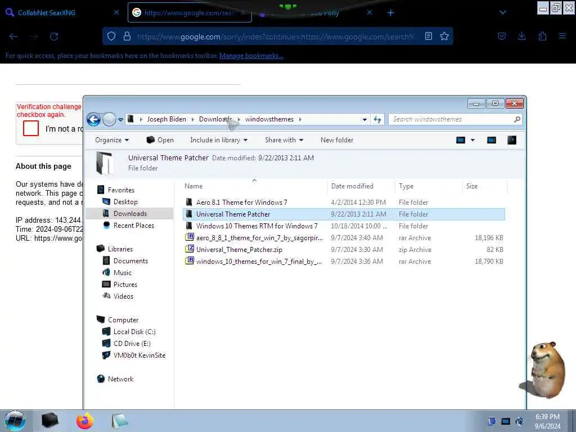The width and height of the screenshot is (576, 432).
Task: Open Libraries in the navigation pane
Action: pos(120,249)
